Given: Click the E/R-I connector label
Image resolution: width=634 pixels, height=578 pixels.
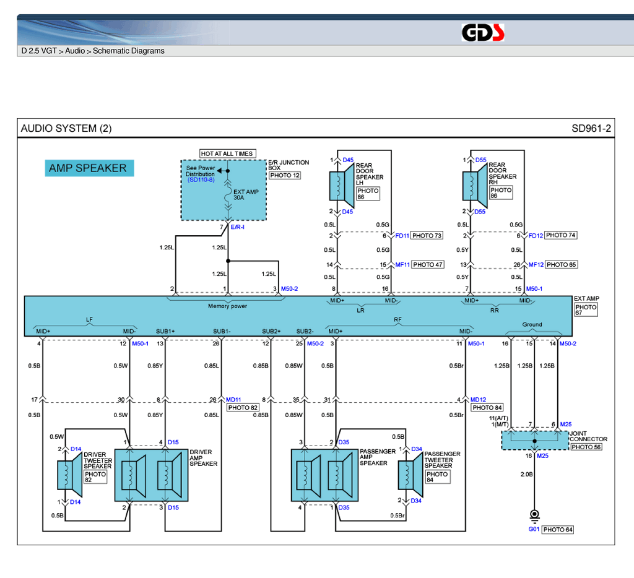Looking at the screenshot, I should click(x=238, y=228).
